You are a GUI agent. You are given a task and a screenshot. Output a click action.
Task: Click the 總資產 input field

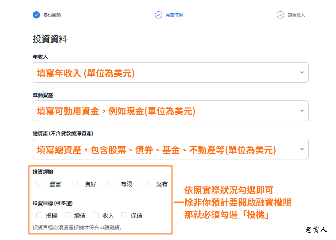coord(140,149)
